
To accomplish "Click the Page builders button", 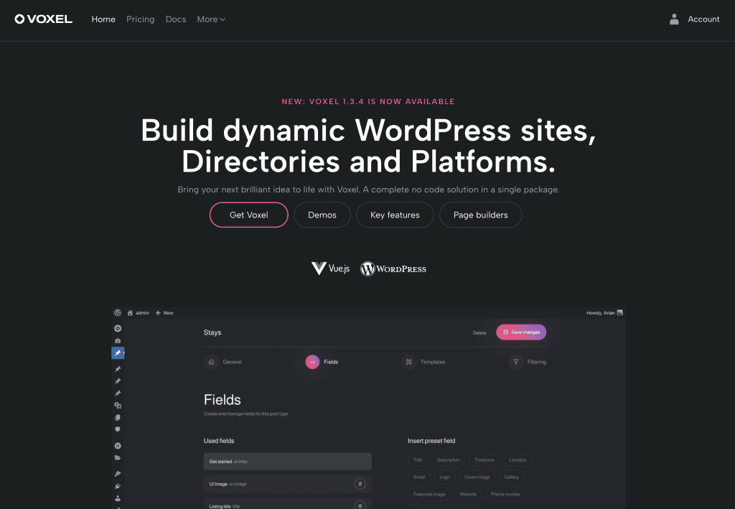I will tap(480, 215).
